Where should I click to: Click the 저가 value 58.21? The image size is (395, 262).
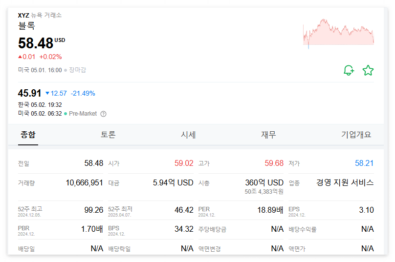click(364, 163)
